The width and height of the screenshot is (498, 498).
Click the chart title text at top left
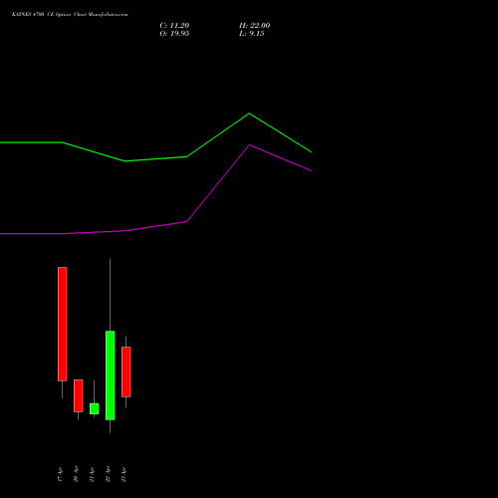pyautogui.click(x=70, y=14)
